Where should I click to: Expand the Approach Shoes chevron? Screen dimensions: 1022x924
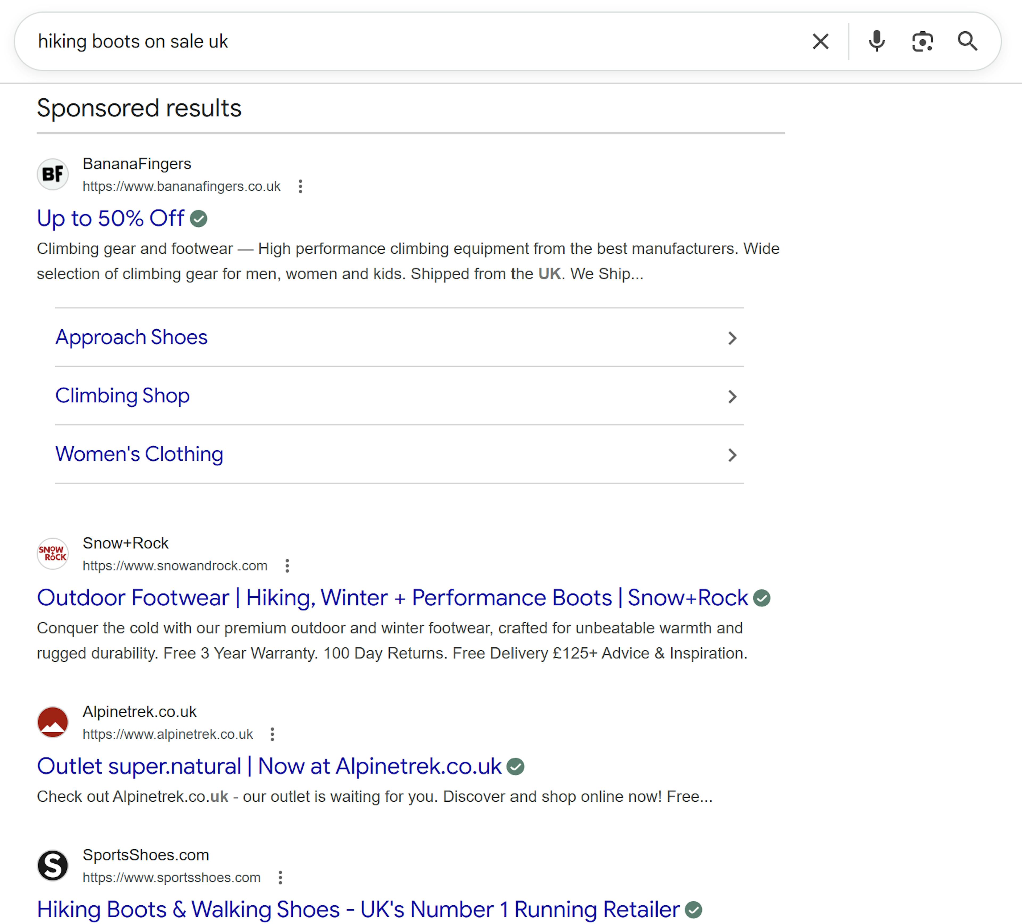click(732, 338)
